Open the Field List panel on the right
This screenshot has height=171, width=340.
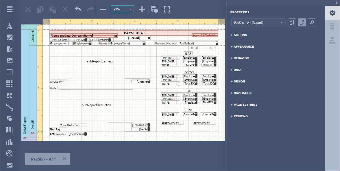click(x=332, y=25)
